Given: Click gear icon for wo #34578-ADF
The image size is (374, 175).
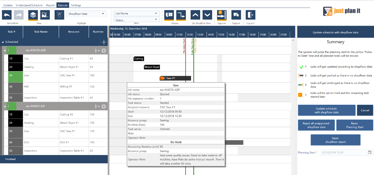Looking at the screenshot, I should click(x=104, y=50).
